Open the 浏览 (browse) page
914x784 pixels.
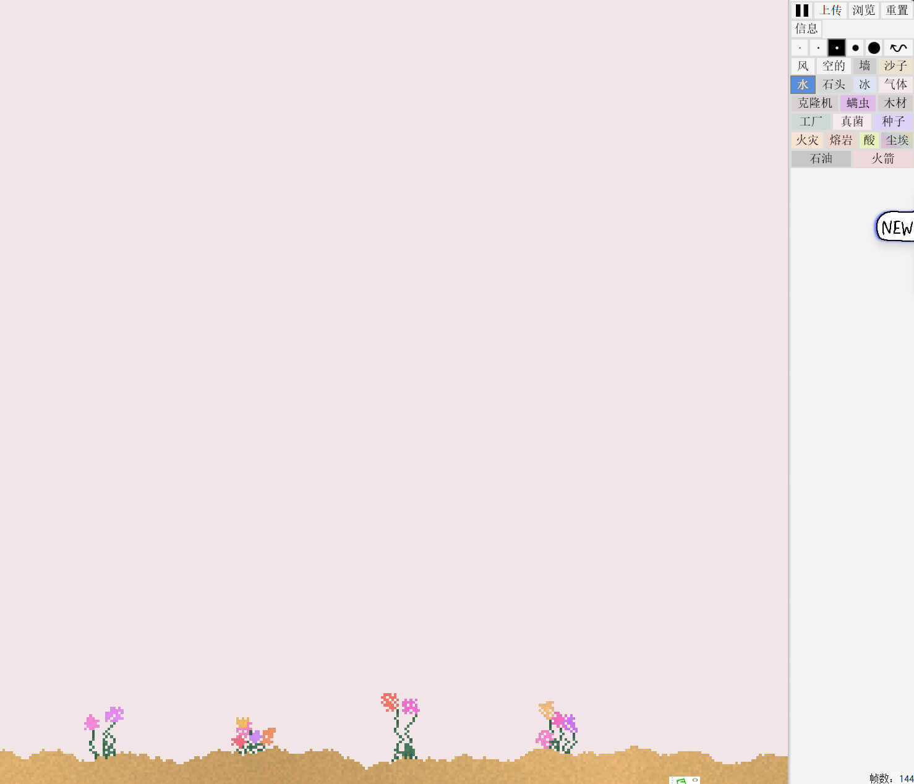pos(863,11)
